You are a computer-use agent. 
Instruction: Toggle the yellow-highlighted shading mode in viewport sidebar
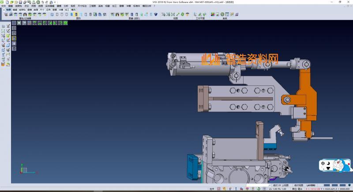click(x=14, y=38)
